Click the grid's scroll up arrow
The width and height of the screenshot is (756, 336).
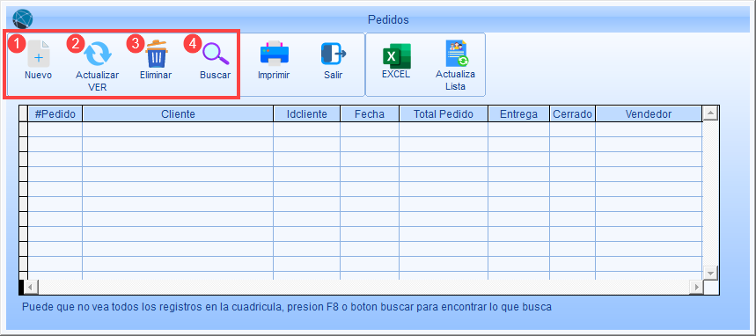coord(711,113)
